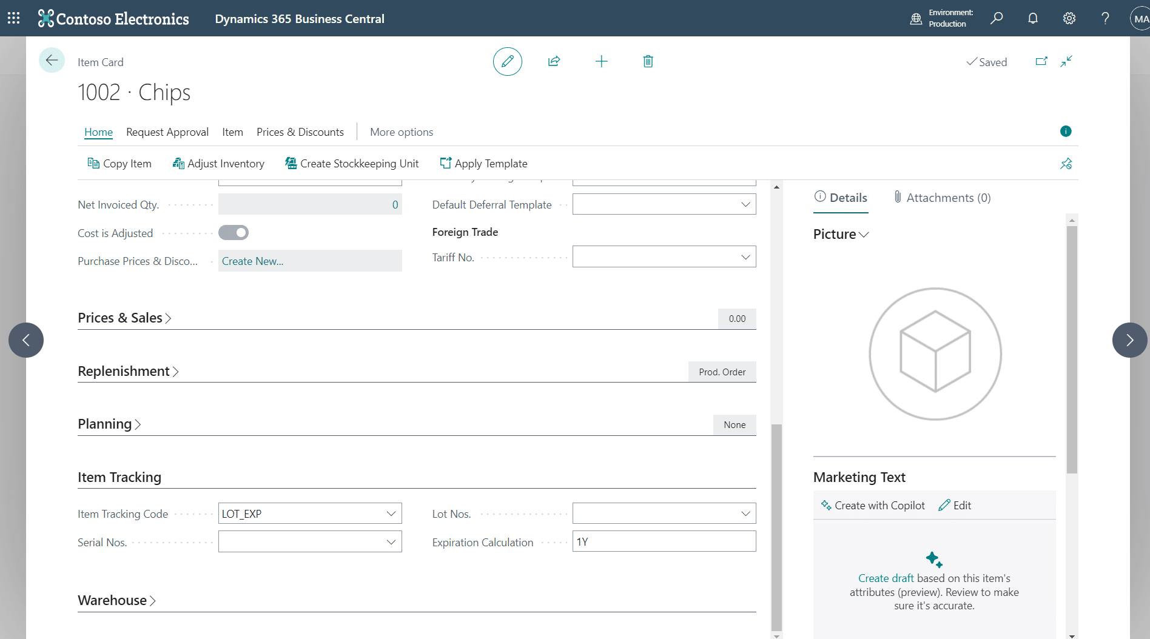Viewport: 1150px width, 639px height.
Task: Click Adjust Inventory action
Action: (218, 164)
